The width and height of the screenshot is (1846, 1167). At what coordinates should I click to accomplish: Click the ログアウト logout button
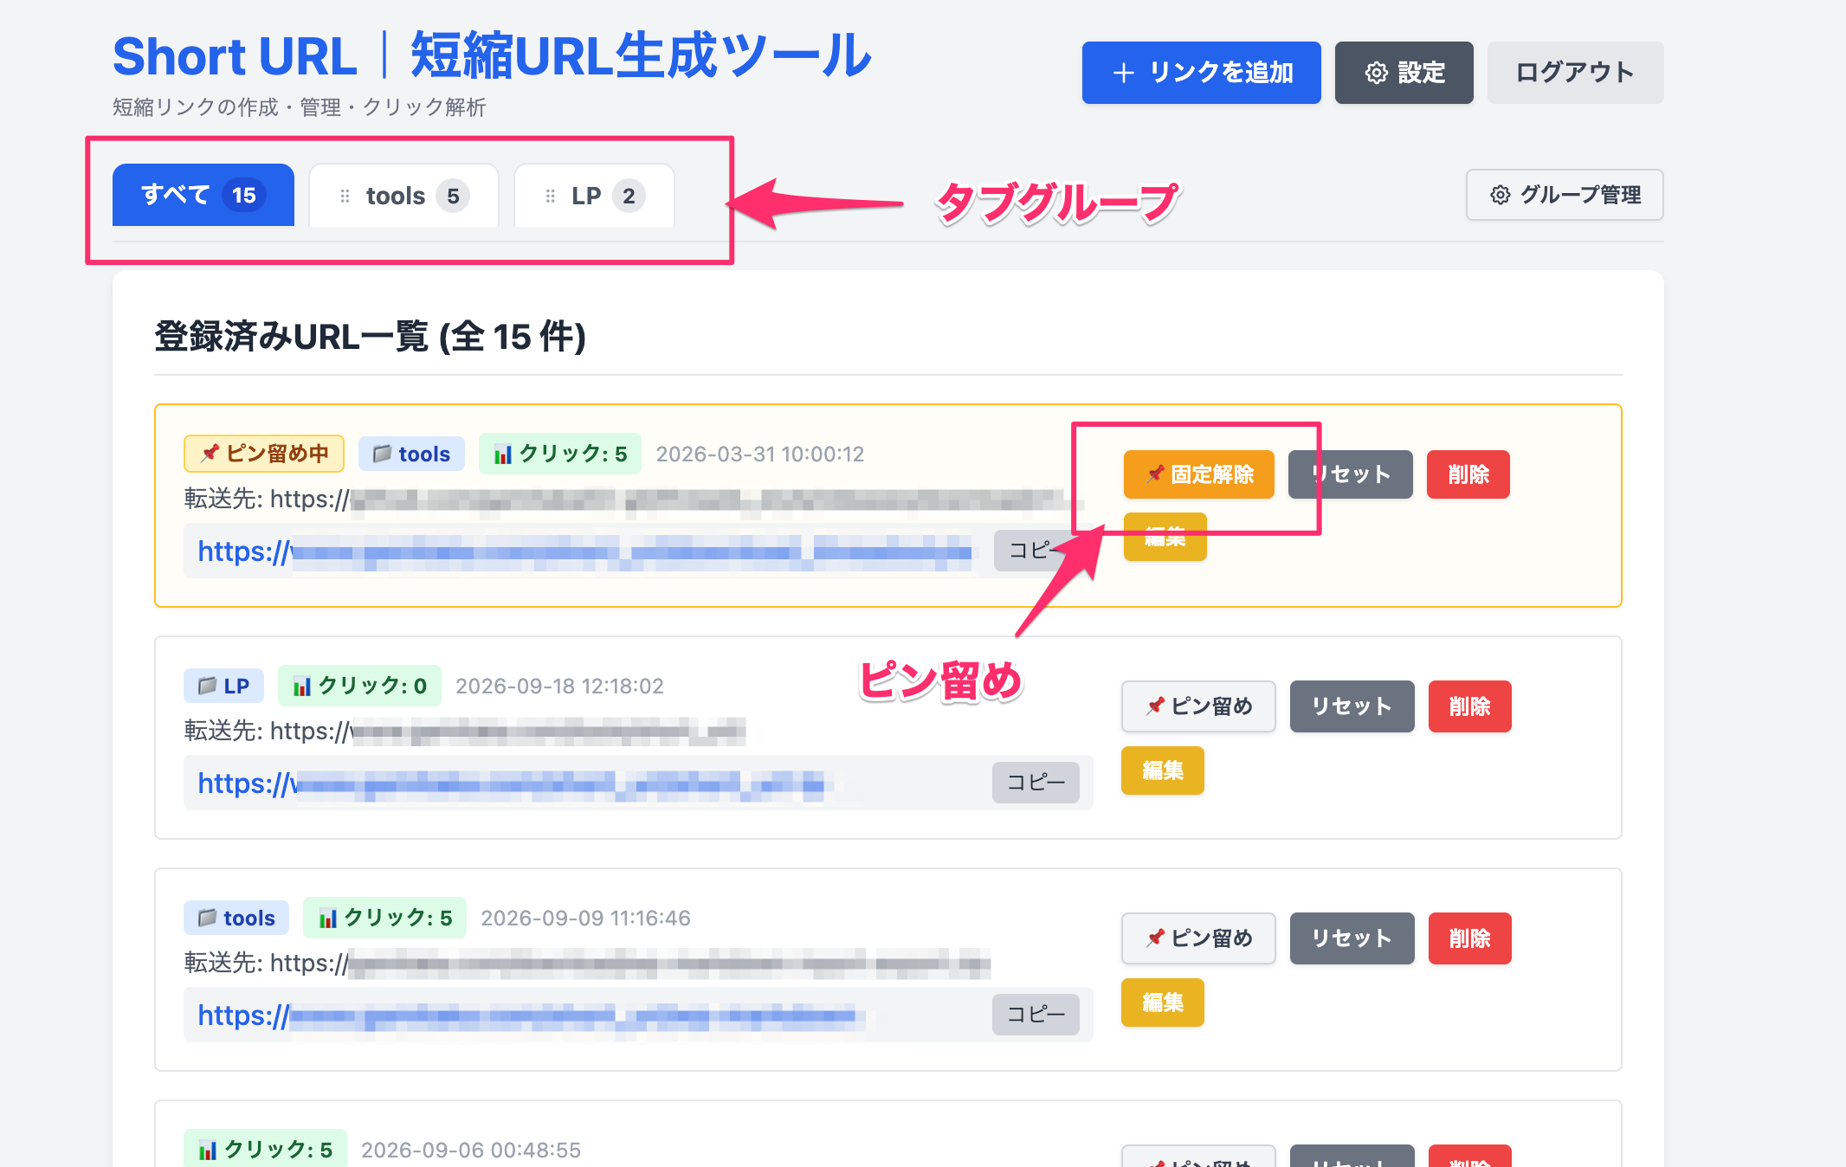[1575, 73]
